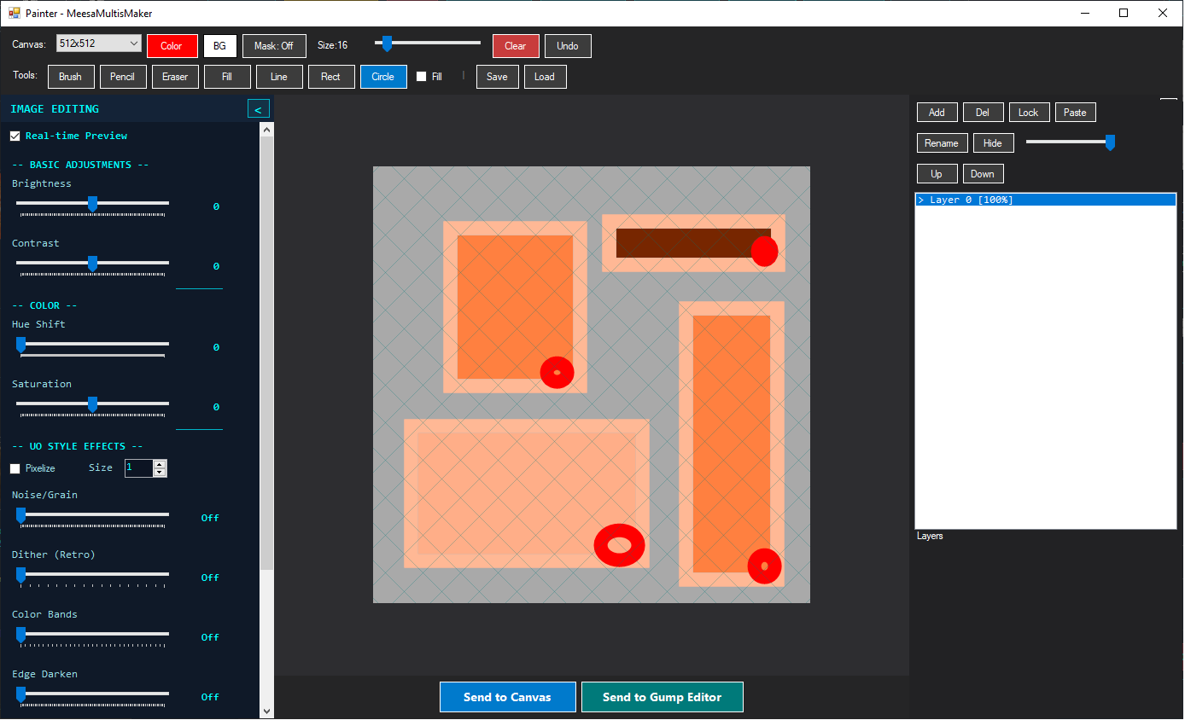Click the Noise/Grain slider
This screenshot has height=720, width=1185.
[x=92, y=515]
